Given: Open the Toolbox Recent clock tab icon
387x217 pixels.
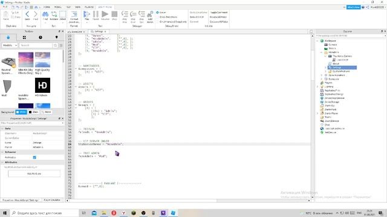Looking at the screenshot, I should (41, 37).
